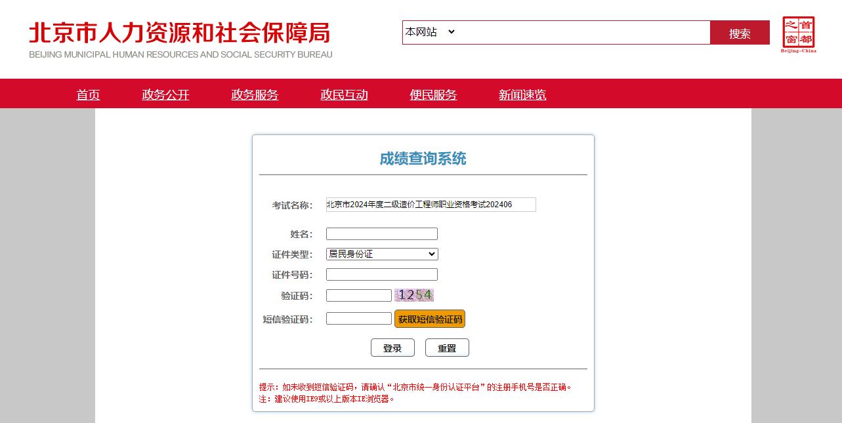Open the 政民互动 menu

pos(344,94)
